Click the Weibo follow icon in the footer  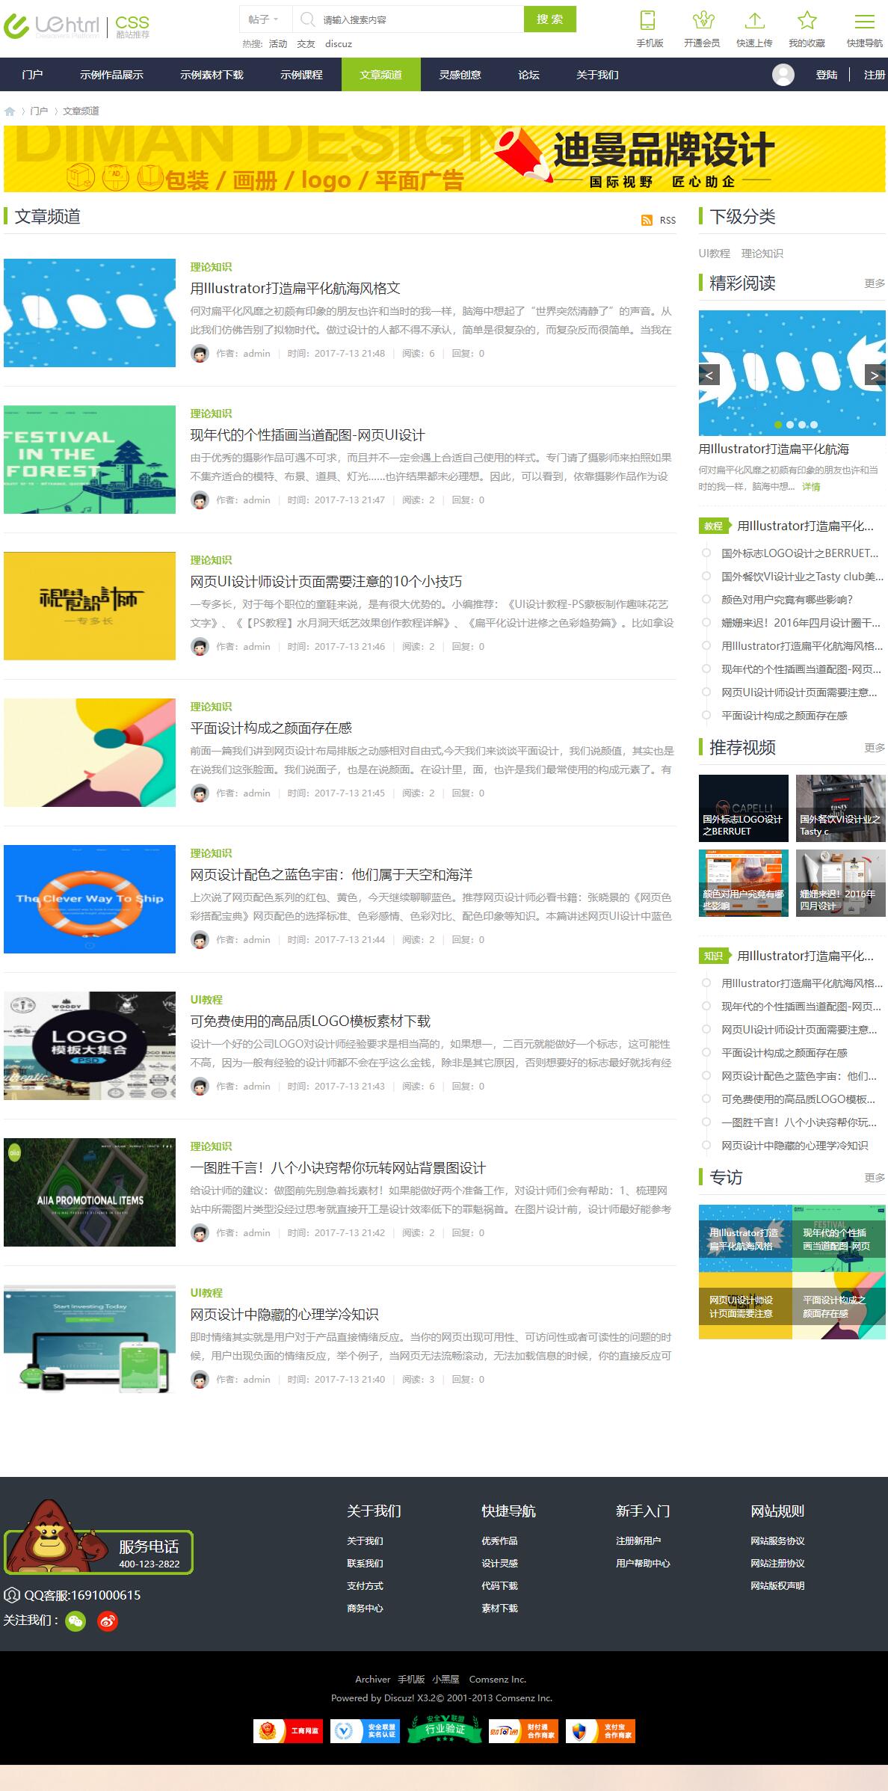click(x=108, y=1620)
